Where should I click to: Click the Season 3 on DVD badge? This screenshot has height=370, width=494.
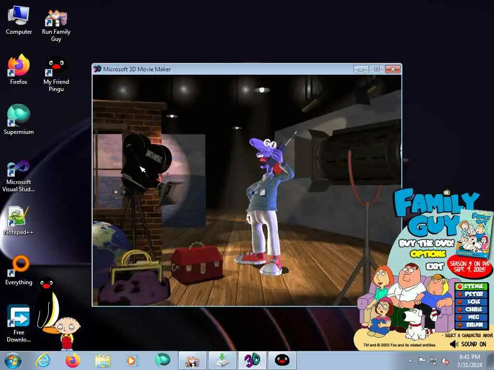(469, 266)
